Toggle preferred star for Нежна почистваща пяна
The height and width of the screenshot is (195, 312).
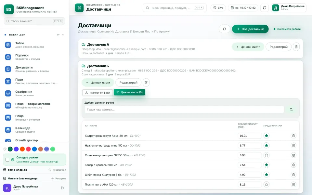(x=266, y=146)
